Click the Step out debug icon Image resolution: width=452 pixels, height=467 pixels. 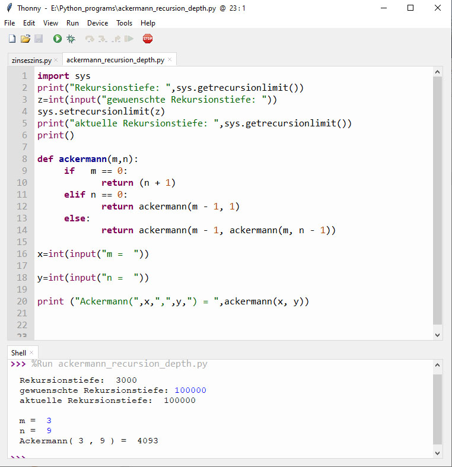[x=116, y=39]
